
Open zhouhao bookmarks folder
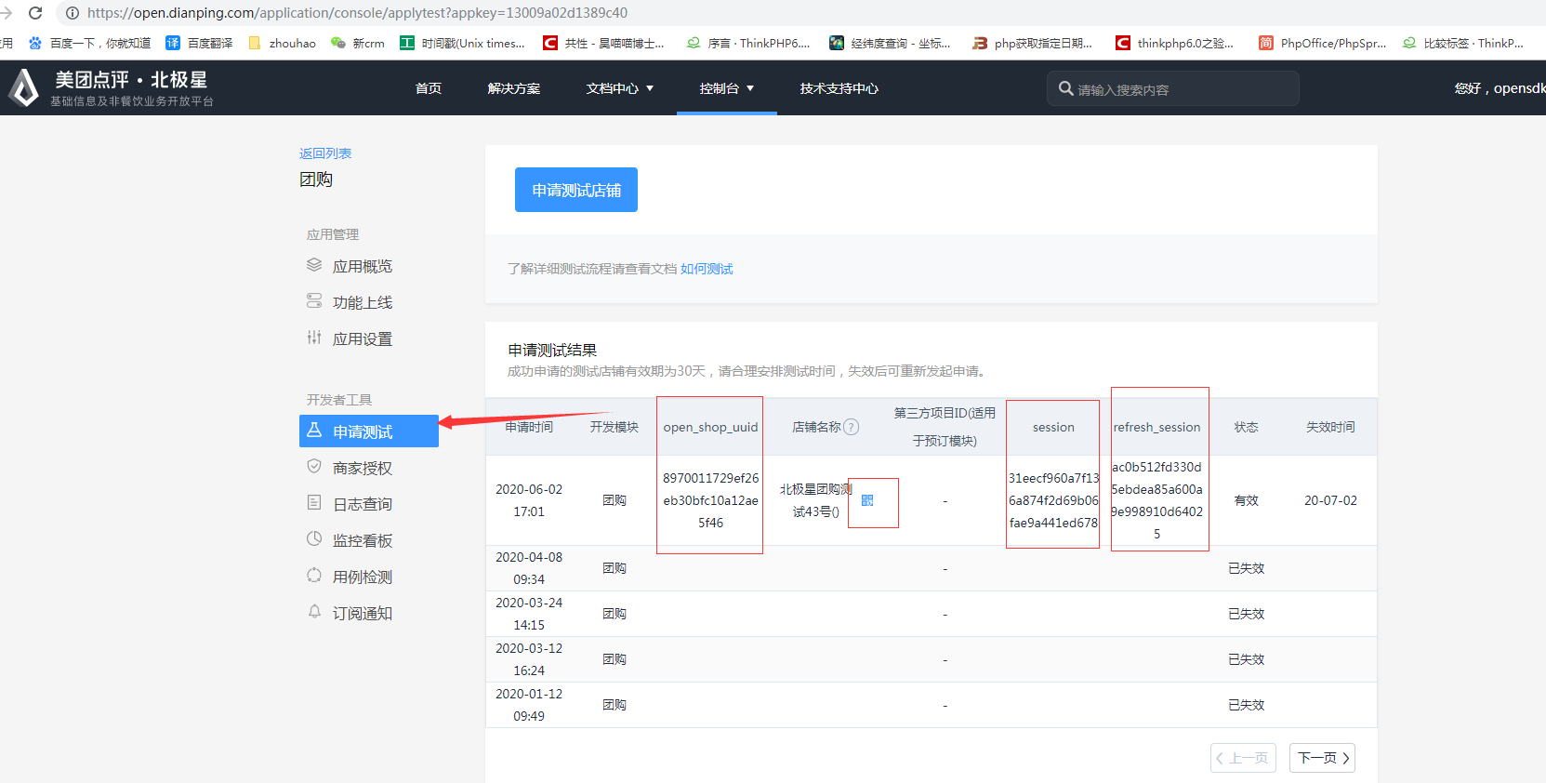click(283, 43)
